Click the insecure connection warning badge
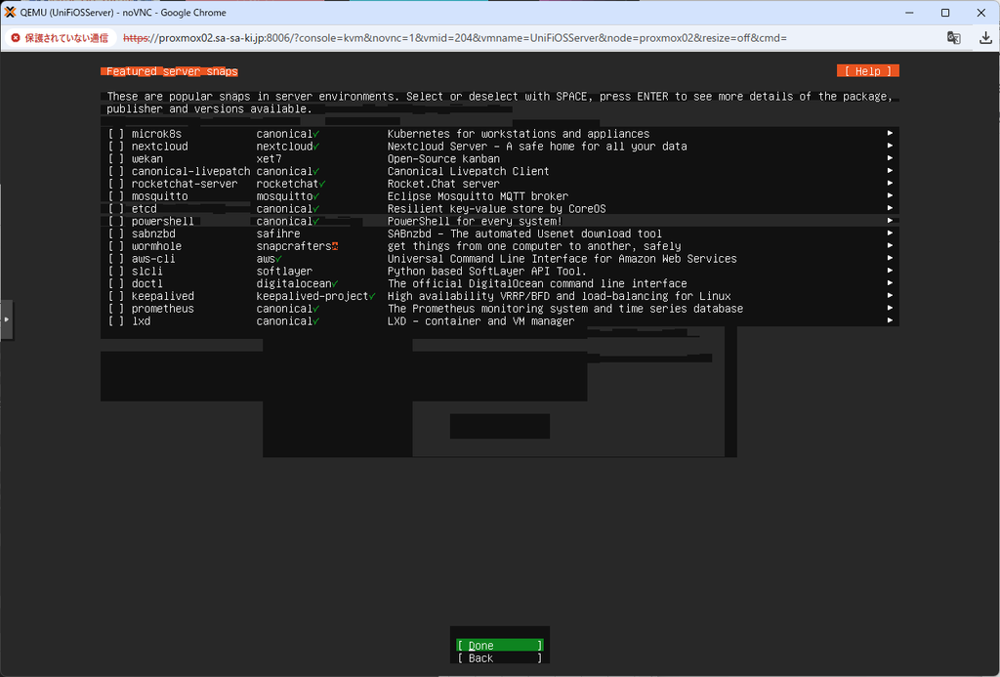 tap(60, 38)
